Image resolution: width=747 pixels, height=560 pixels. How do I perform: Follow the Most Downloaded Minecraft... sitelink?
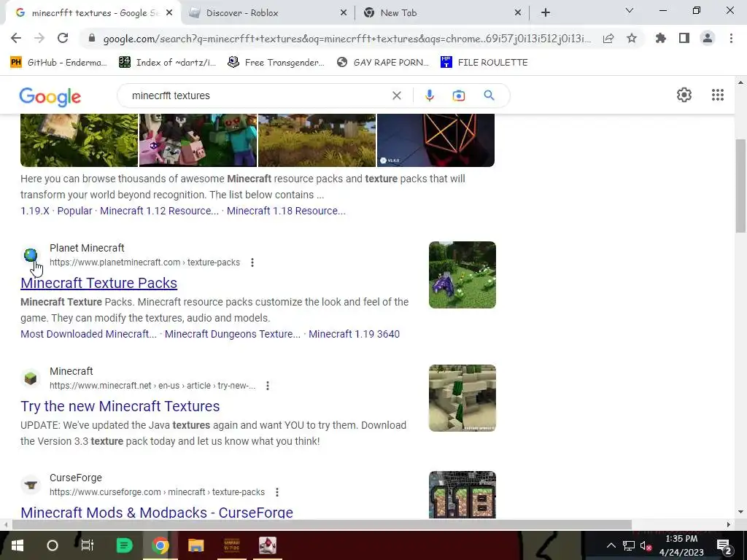[x=88, y=334]
